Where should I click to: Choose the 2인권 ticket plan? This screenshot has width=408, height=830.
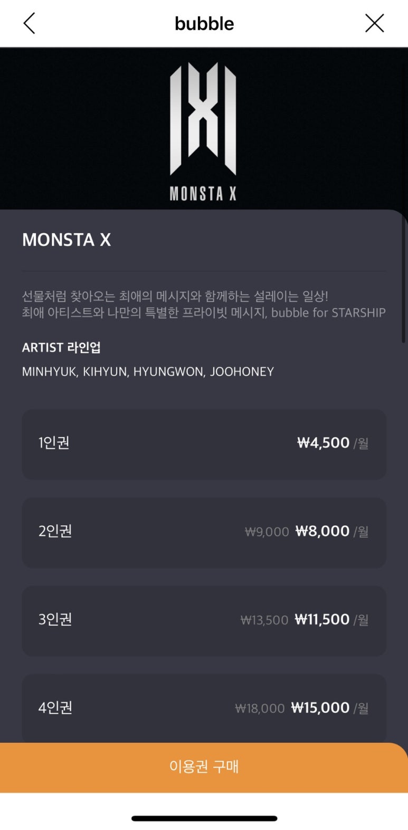(x=204, y=532)
